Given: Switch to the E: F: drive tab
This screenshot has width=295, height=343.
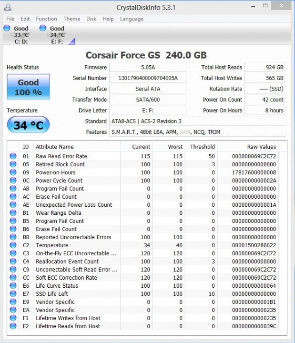Looking at the screenshot, I should click(57, 35).
